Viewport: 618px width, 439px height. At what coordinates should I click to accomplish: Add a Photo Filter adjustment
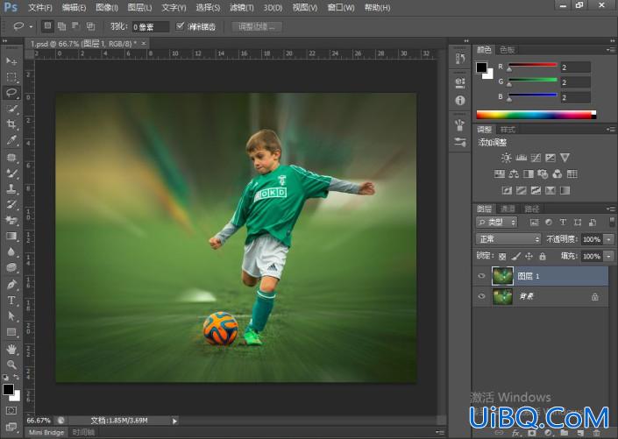tap(543, 174)
